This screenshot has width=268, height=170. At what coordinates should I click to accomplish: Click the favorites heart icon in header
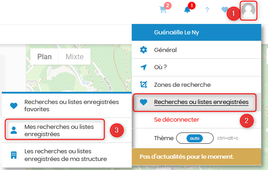pos(225,9)
